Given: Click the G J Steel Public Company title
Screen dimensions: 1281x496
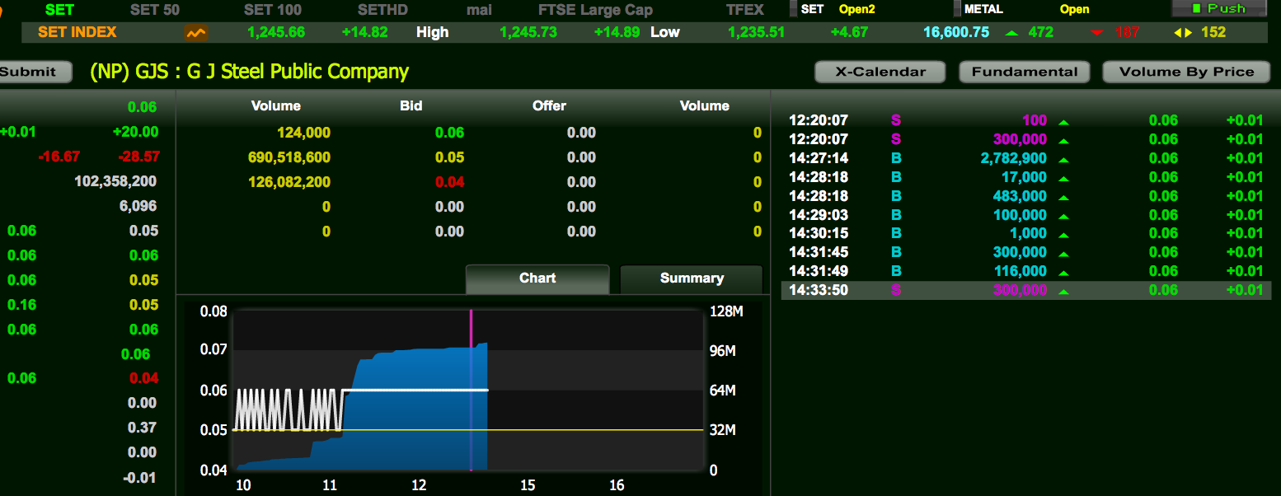Looking at the screenshot, I should point(249,72).
